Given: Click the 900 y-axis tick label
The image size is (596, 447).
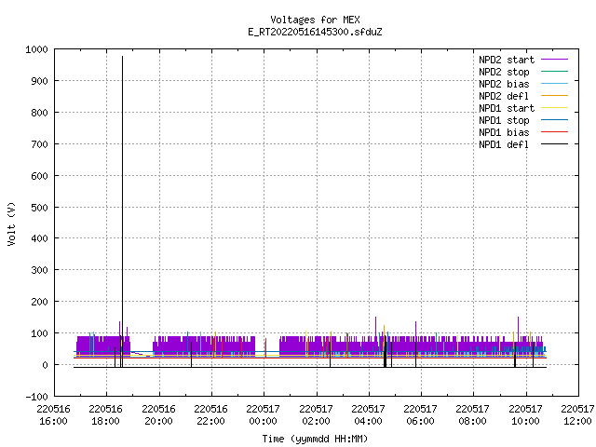Looking at the screenshot, I should click(39, 81).
